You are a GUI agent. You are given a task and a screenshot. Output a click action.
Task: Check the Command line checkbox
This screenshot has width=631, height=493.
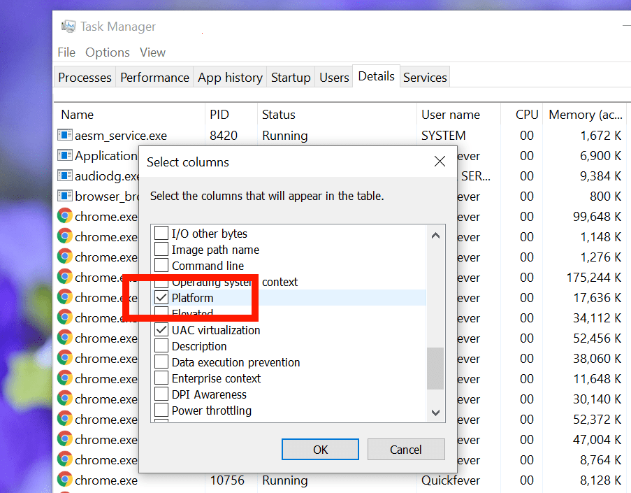pos(161,266)
